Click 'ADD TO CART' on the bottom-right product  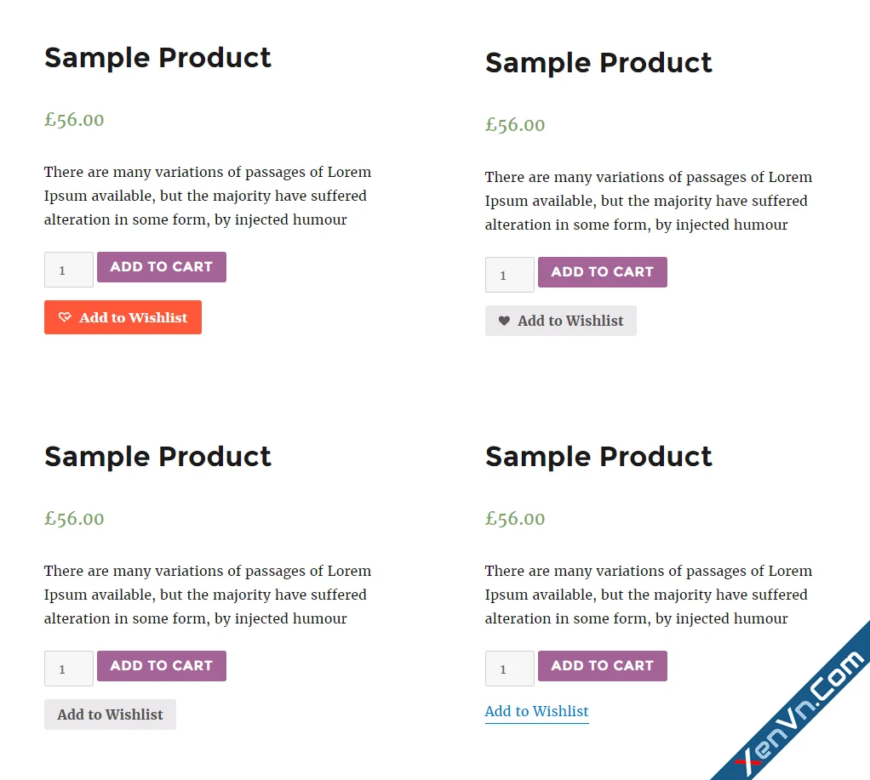pos(602,666)
